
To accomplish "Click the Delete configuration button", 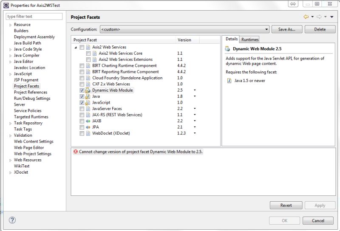I will [320, 29].
